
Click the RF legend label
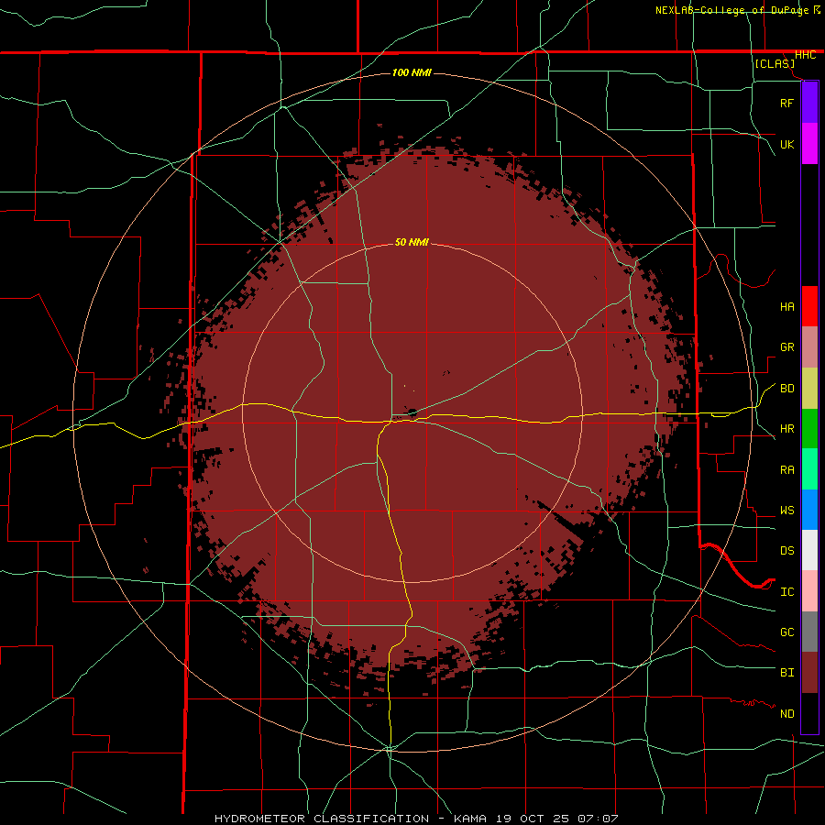pyautogui.click(x=786, y=104)
